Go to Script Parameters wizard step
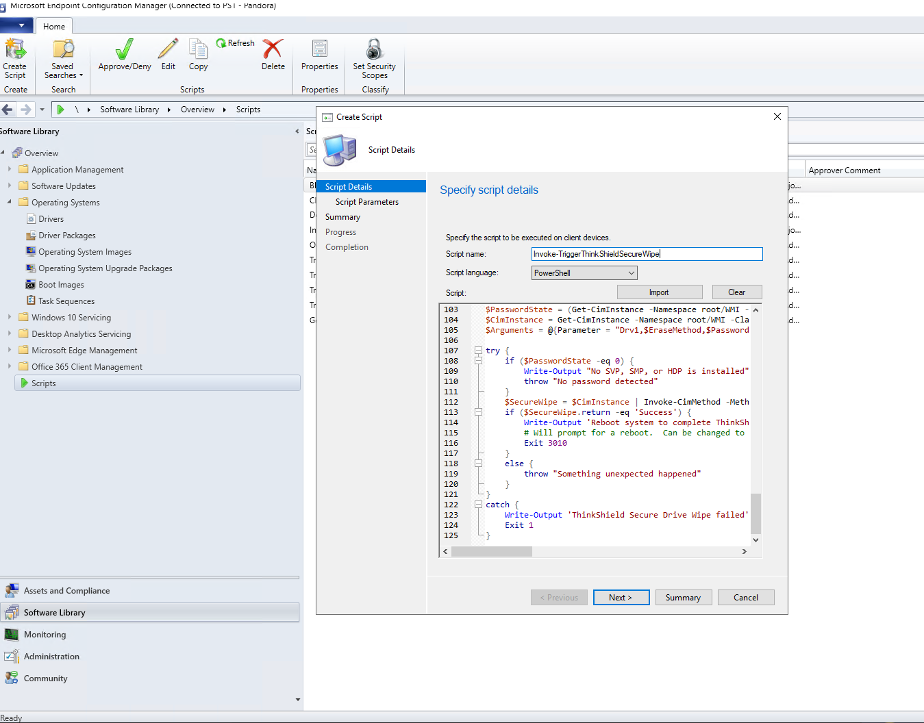This screenshot has height=723, width=924. (367, 202)
